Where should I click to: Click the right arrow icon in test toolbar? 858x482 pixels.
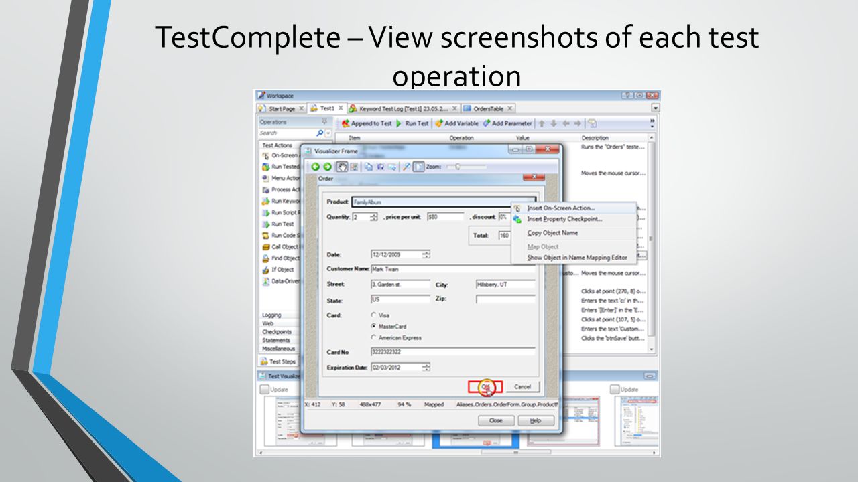[578, 124]
